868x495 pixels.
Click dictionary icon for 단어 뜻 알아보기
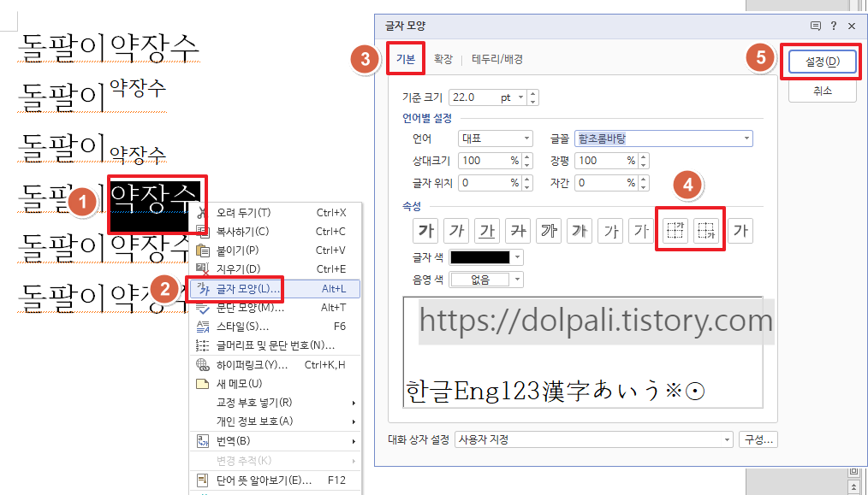203,480
